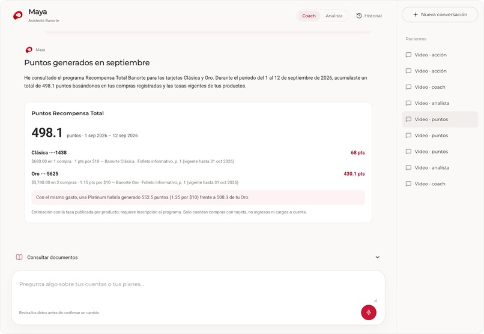Click the Recientes section label

(416, 39)
